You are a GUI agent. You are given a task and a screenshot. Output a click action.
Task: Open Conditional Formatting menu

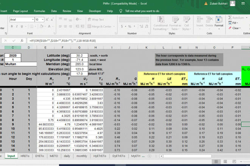coord(161,23)
